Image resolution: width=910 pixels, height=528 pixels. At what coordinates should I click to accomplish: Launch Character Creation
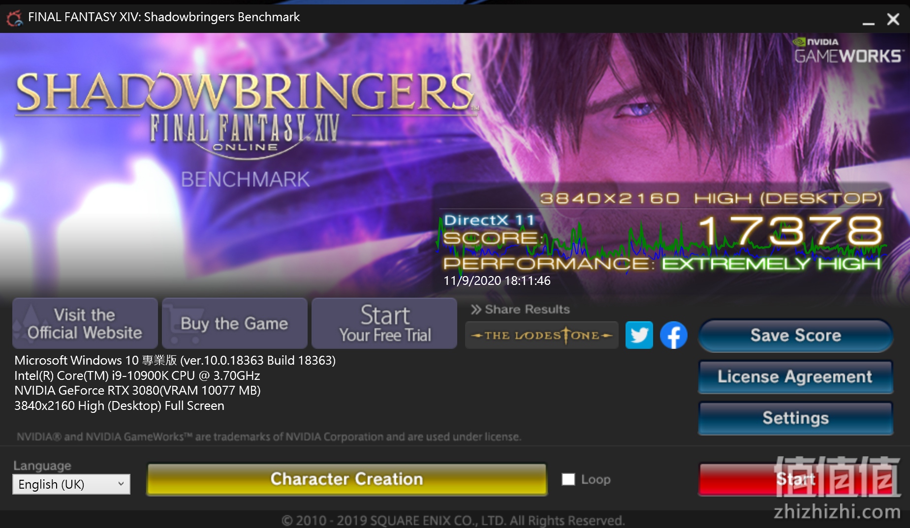[347, 479]
